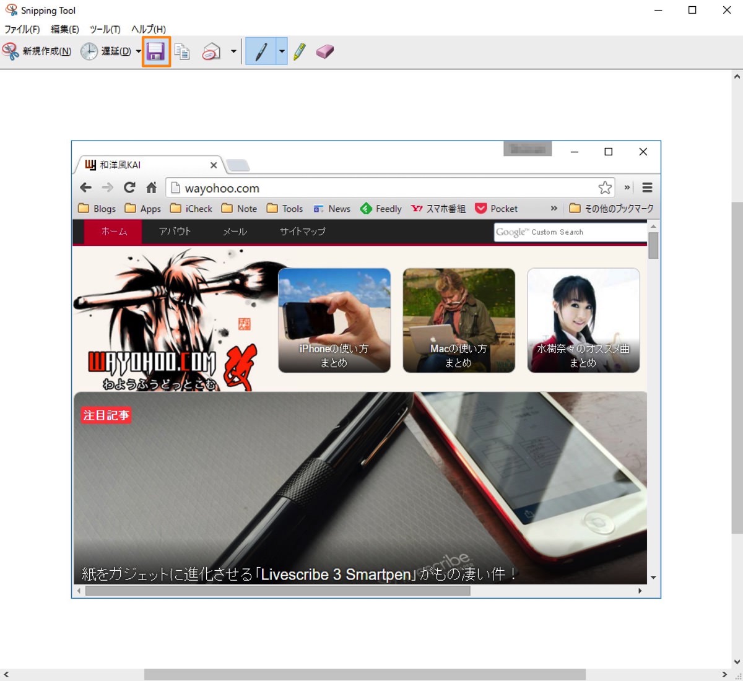This screenshot has height=681, width=743.
Task: Open the Tools bookmark folder
Action: pos(285,209)
